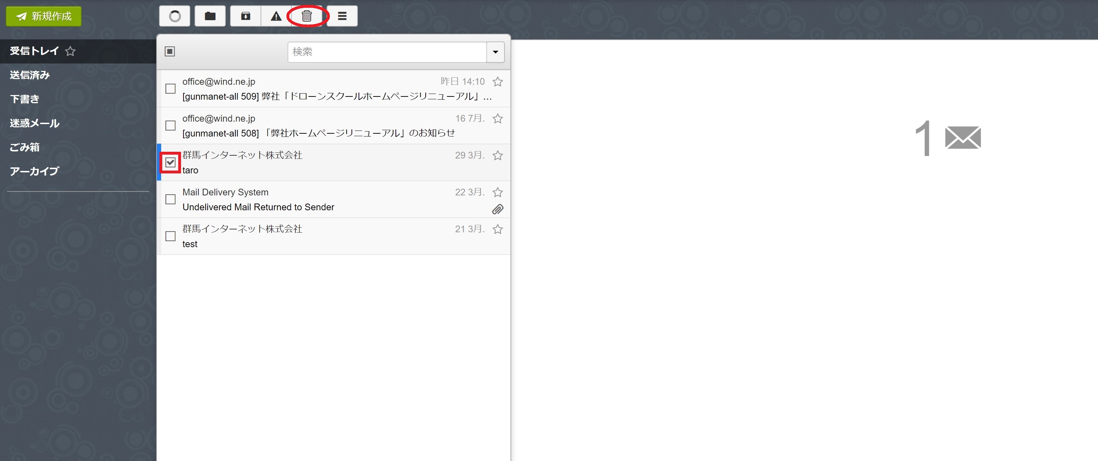Check the test message checkbox
Screen dimensions: 1098x461
tap(170, 236)
